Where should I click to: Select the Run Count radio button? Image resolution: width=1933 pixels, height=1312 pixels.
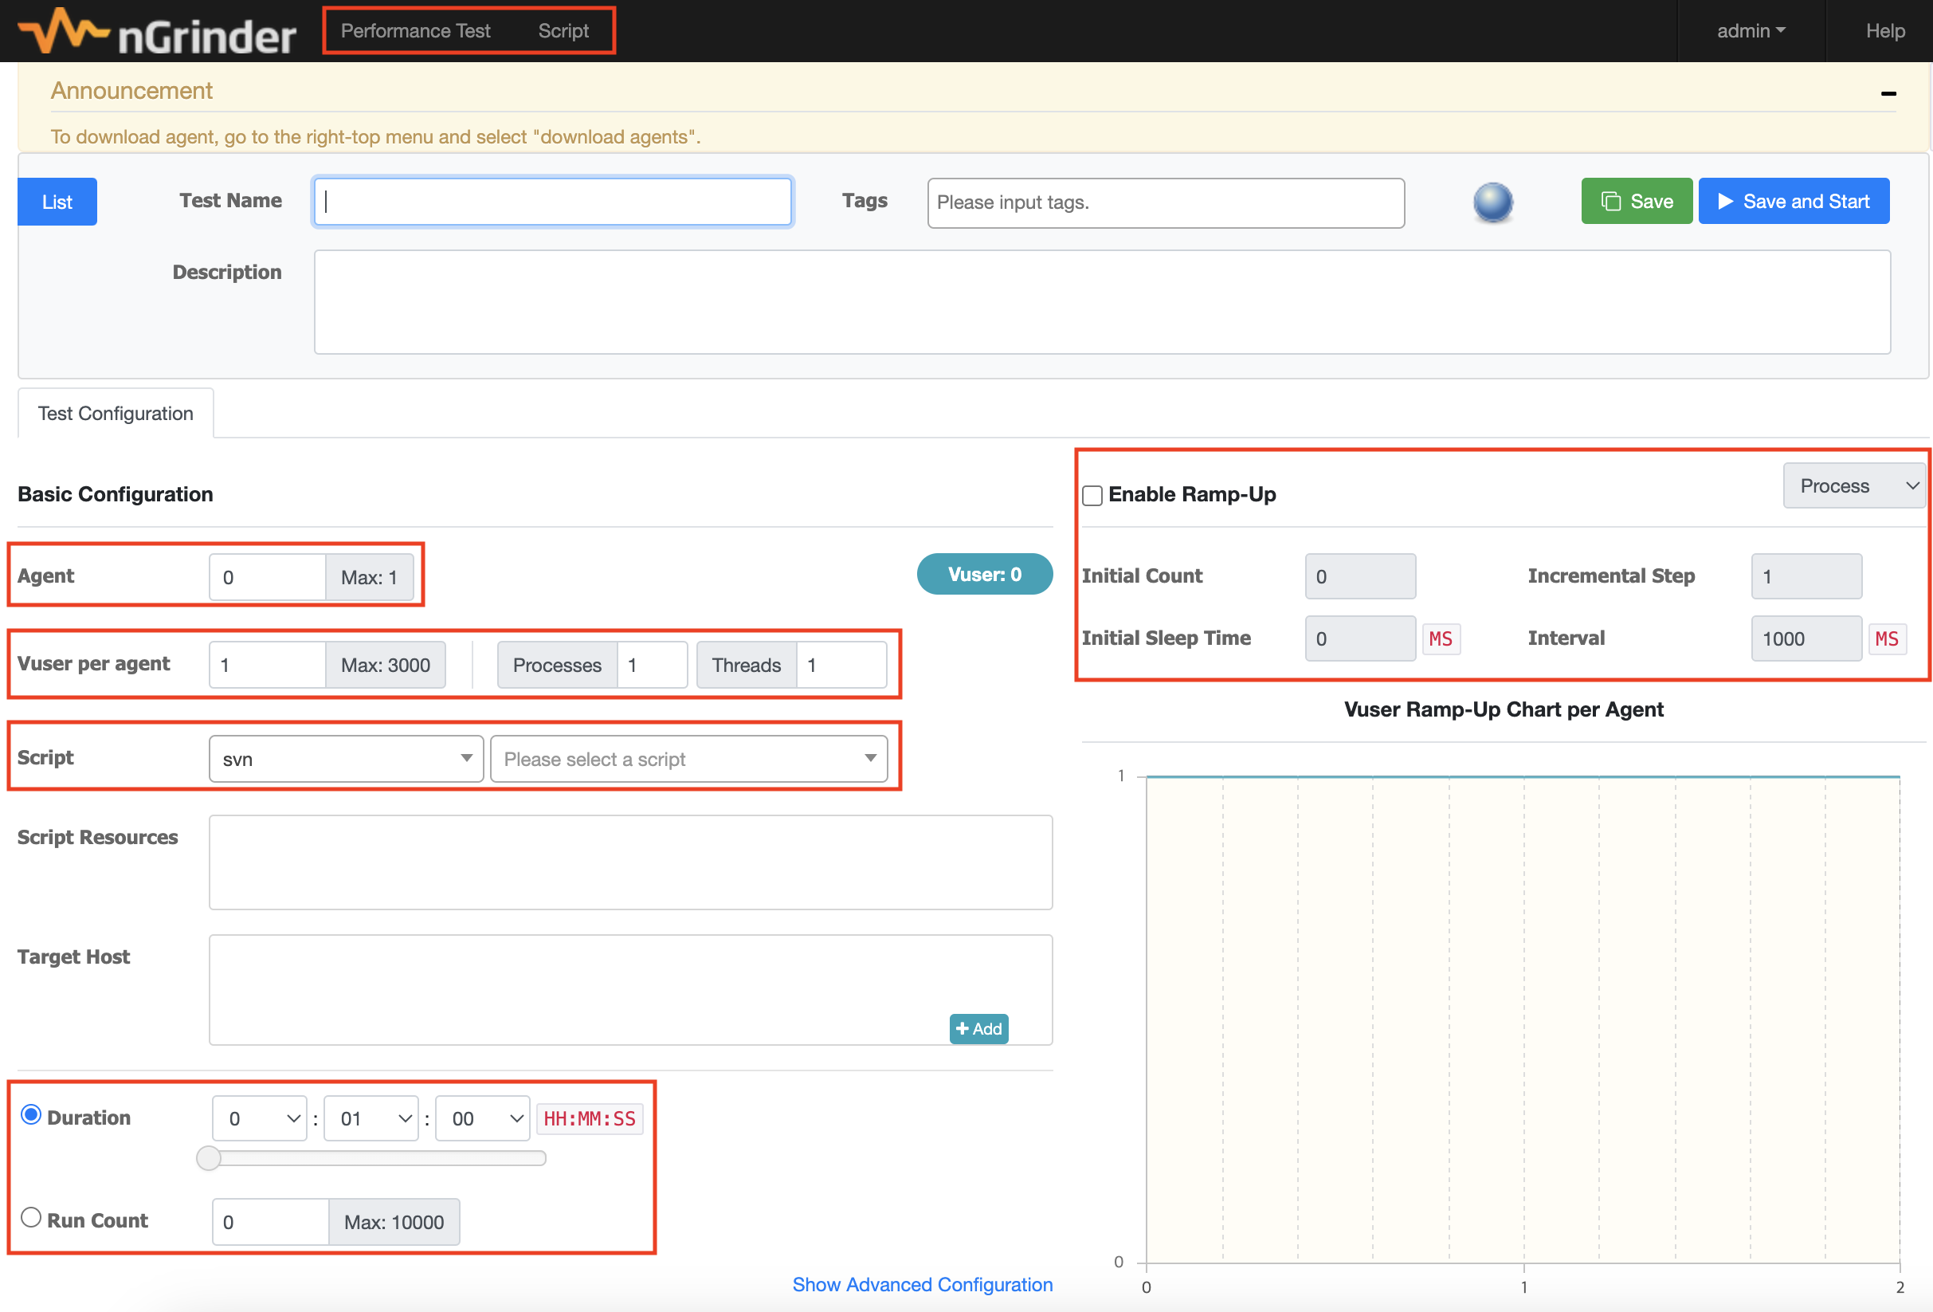click(31, 1217)
